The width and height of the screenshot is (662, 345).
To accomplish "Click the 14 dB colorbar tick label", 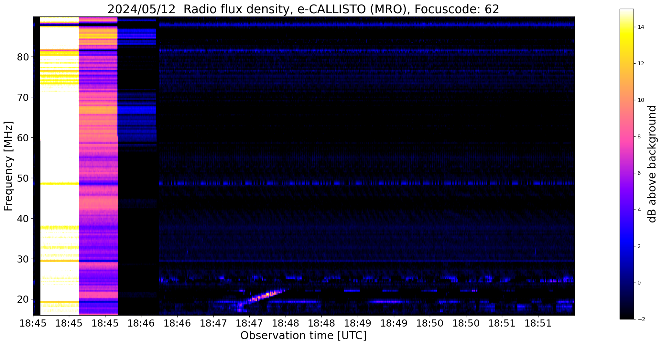I will (x=640, y=27).
